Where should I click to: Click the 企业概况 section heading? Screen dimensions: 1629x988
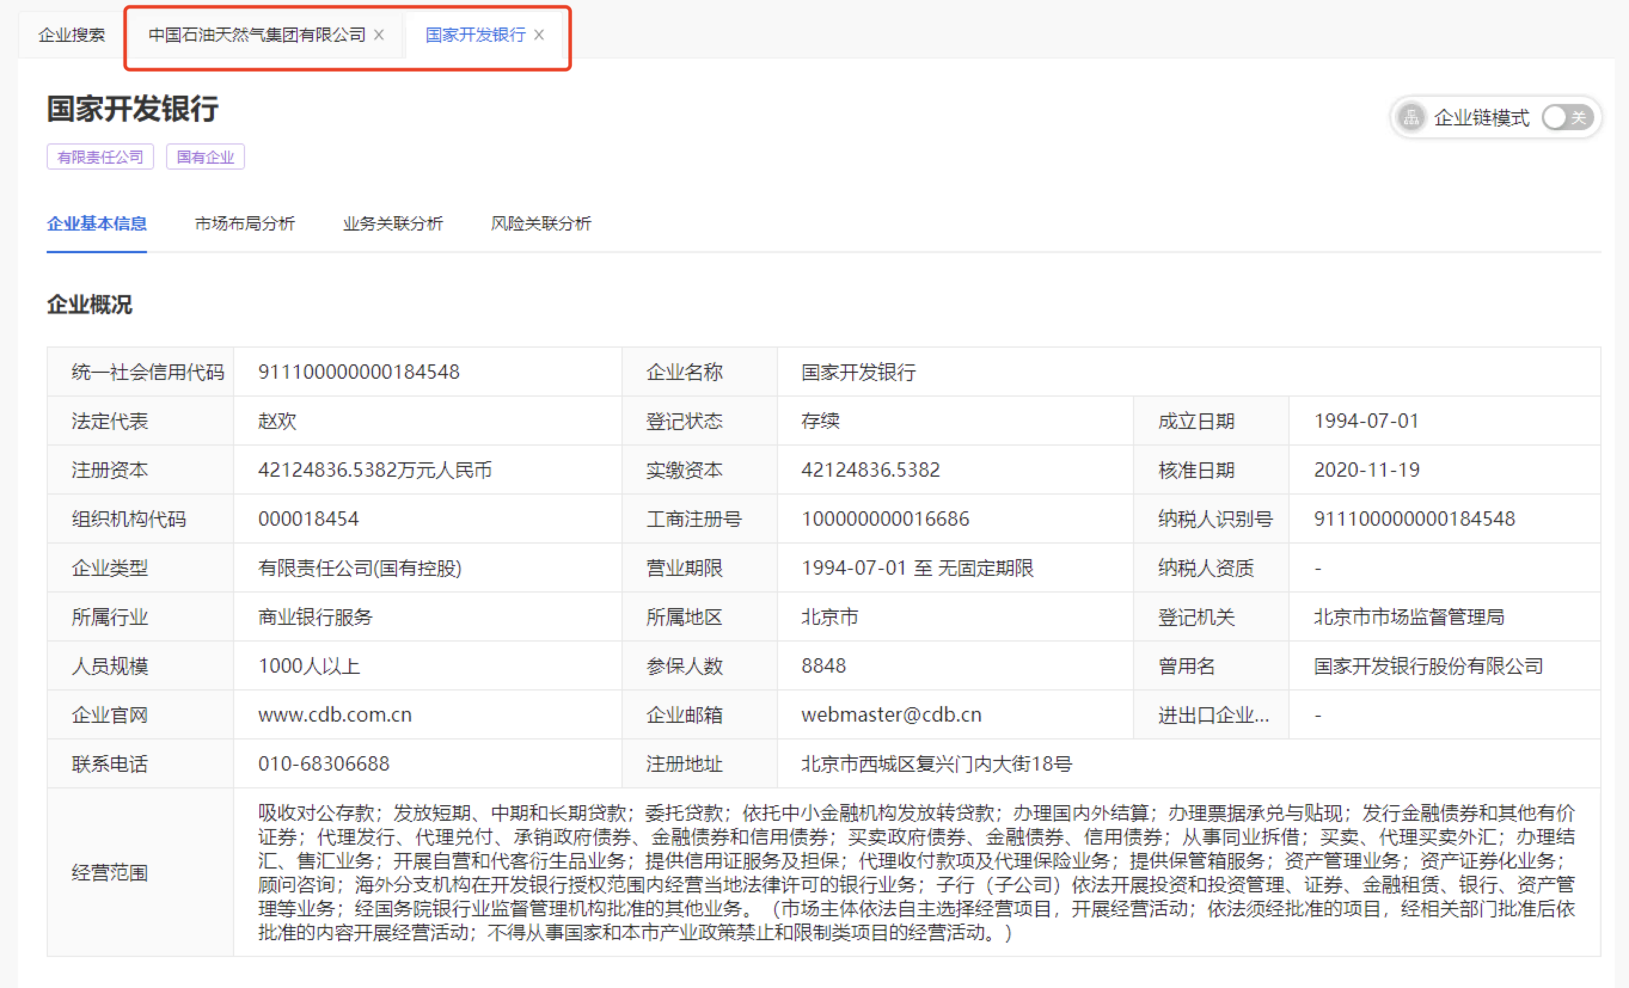pos(89,305)
